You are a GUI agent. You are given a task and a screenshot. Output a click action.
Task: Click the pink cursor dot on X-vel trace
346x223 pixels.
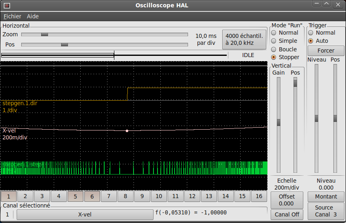127,131
